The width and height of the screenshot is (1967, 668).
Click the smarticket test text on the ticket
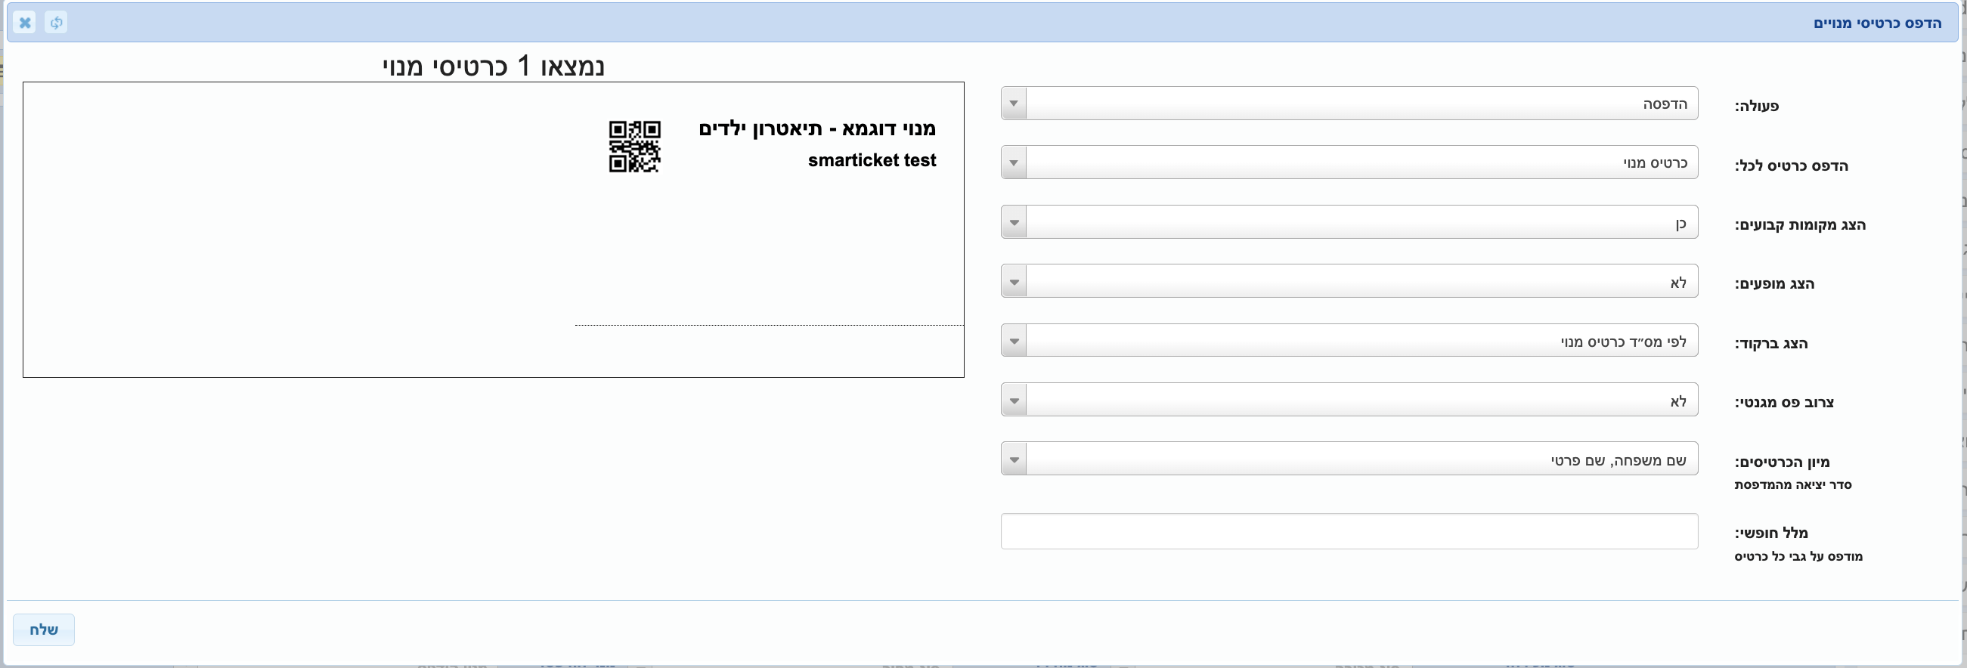point(872,160)
